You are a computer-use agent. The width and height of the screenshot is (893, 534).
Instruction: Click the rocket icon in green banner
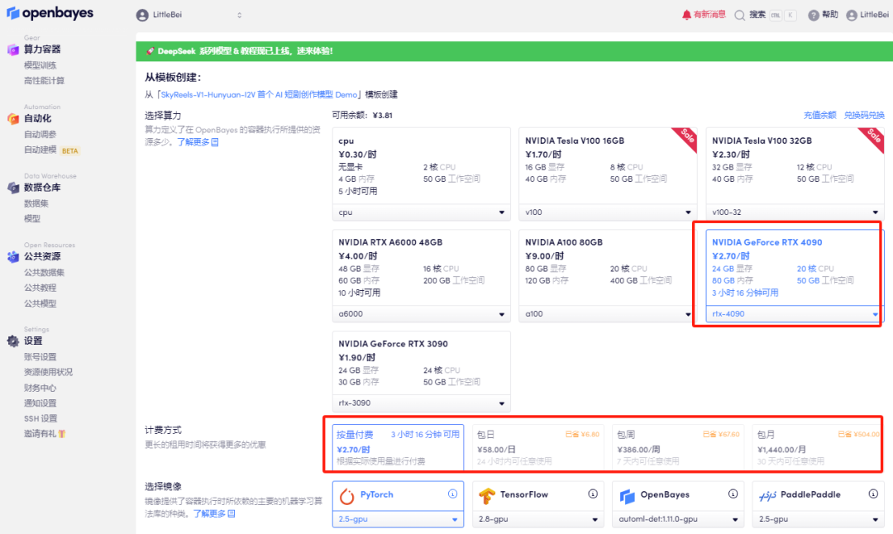pyautogui.click(x=150, y=51)
